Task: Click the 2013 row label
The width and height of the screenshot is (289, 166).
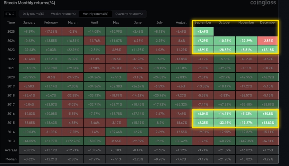Action: pos(11,140)
